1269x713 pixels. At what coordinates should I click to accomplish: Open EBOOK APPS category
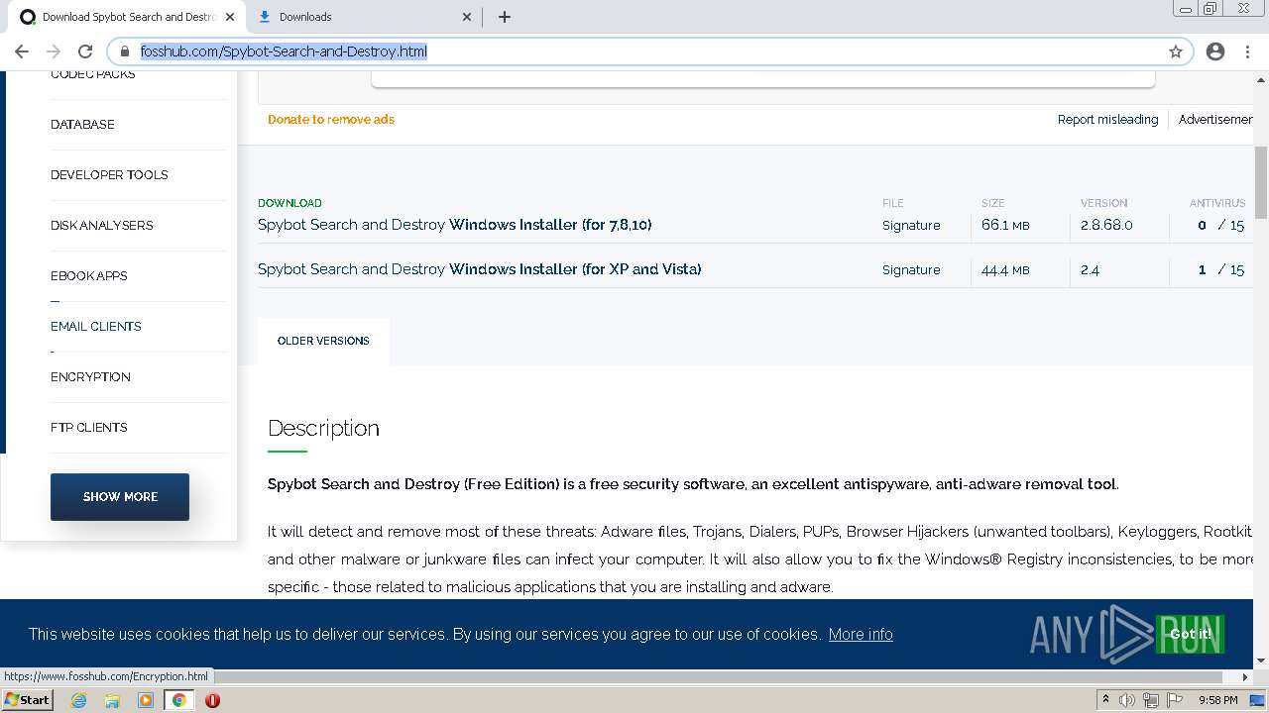click(88, 276)
